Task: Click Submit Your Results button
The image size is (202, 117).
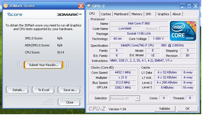Action: click(x=44, y=65)
